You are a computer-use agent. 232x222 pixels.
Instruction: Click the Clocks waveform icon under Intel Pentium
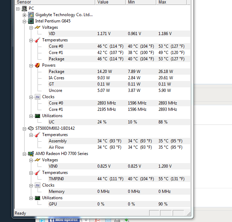[38, 97]
